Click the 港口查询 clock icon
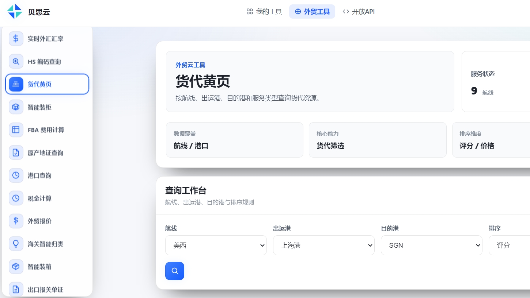Image resolution: width=530 pixels, height=298 pixels. [16, 175]
